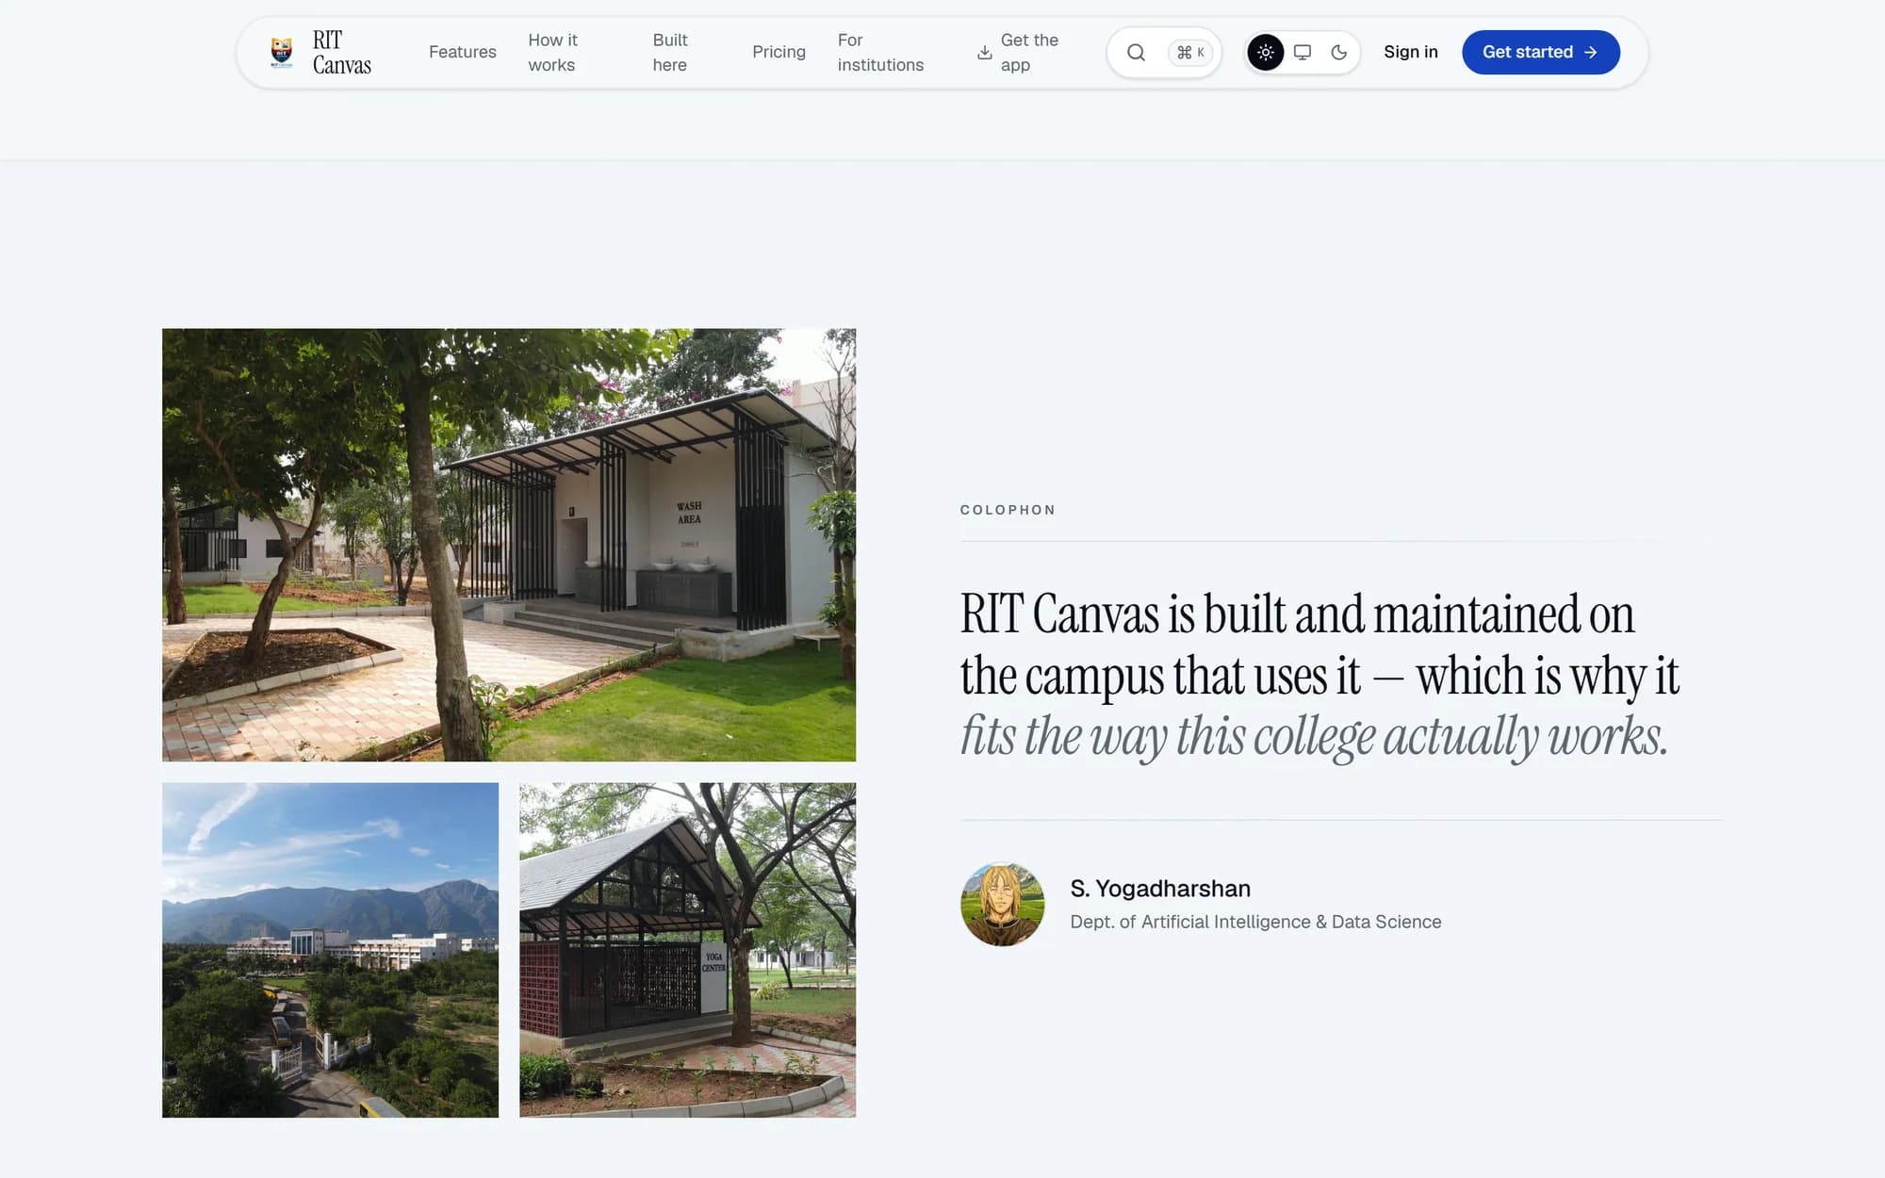This screenshot has height=1178, width=1885.
Task: Open the Yoga Center photo
Action: pos(687,950)
